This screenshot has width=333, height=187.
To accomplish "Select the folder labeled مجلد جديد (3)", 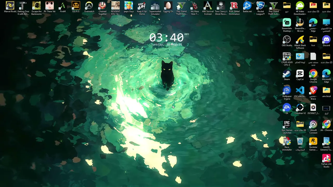I will tap(313, 8).
